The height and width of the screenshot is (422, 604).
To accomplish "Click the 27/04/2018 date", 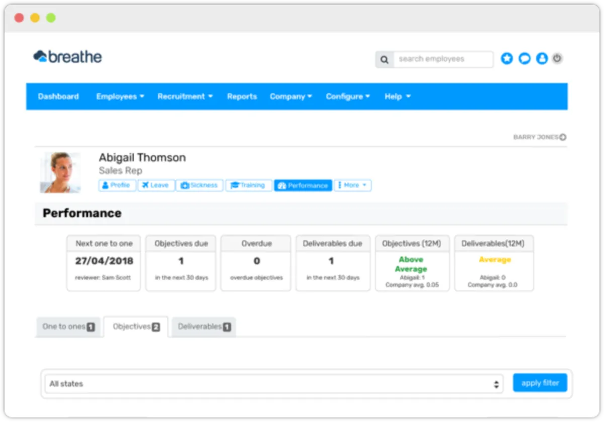I will pos(104,261).
